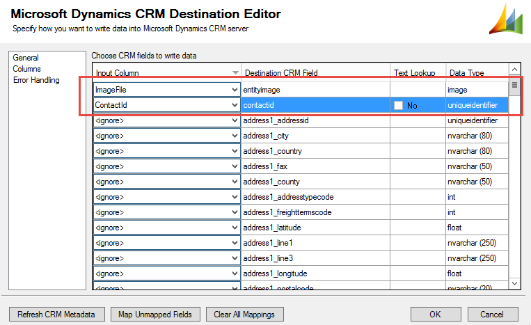The height and width of the screenshot is (325, 531).
Task: Click the Cancel button
Action: coord(492,315)
